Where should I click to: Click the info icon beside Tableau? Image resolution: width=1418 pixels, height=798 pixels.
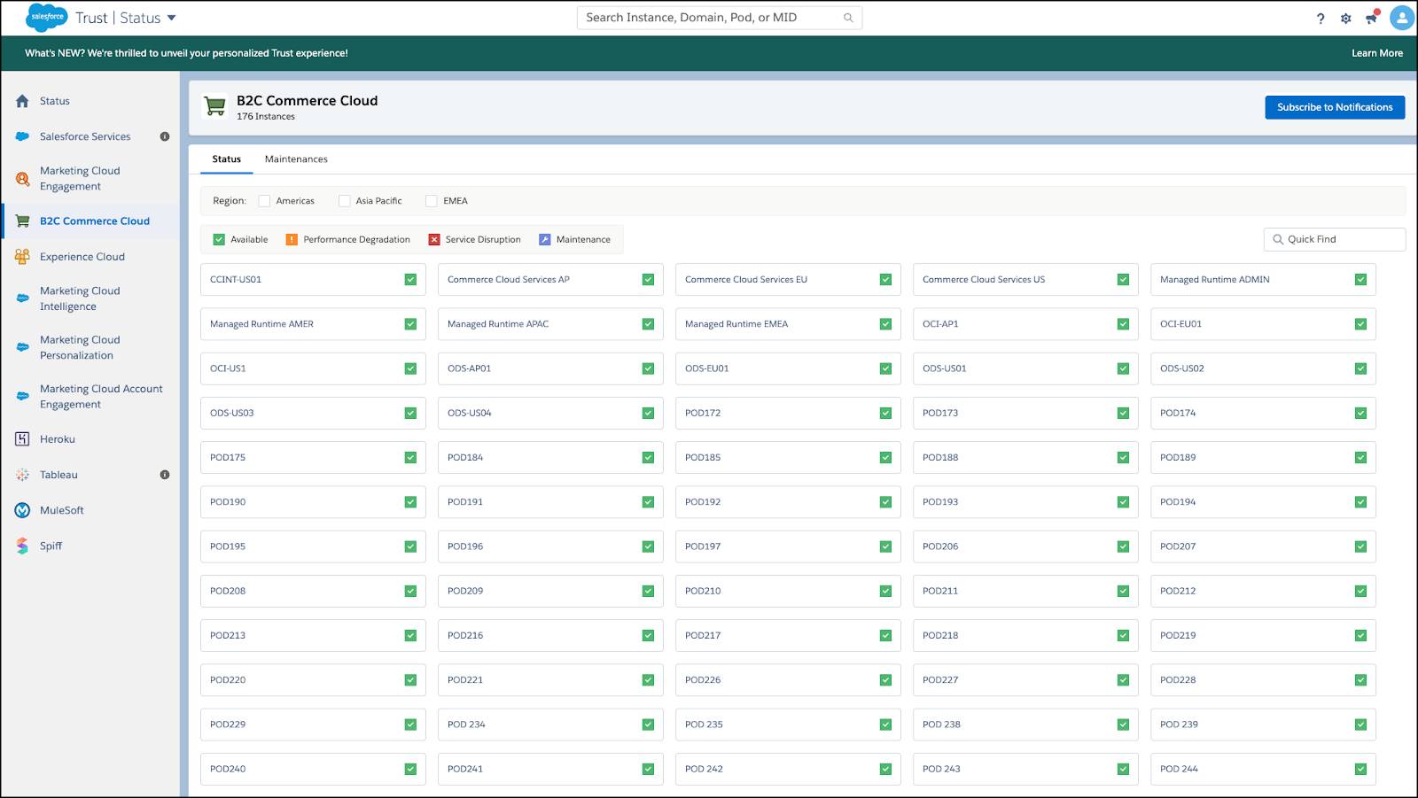point(163,475)
